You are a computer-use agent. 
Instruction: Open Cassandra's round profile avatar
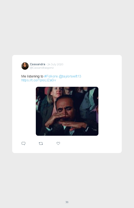(25, 66)
